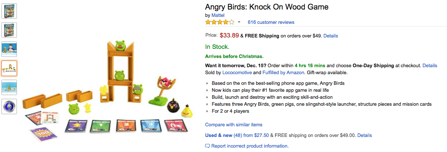Click Details after FREE shipping over $49.00
Image resolution: width=447 pixels, height=152 pixels.
click(364, 135)
